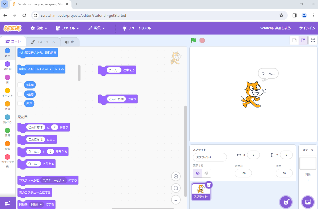Click もし端に着いたら、跳ね返る block
318x209 pixels.
[37, 53]
